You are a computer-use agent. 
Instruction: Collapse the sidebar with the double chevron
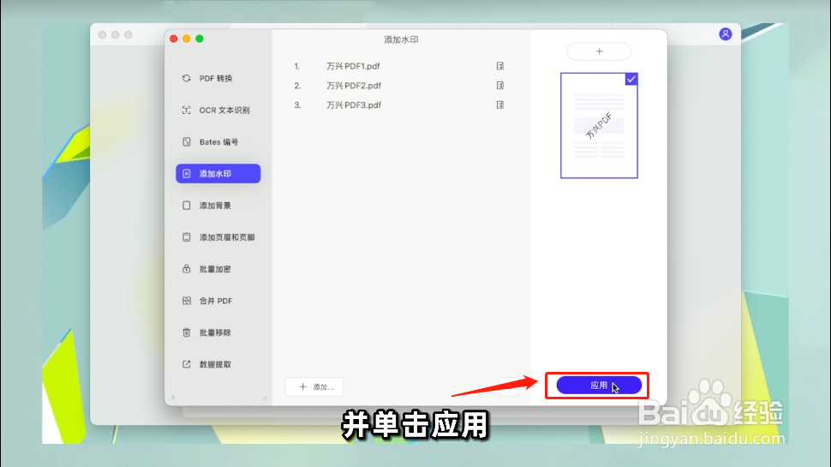coord(265,398)
